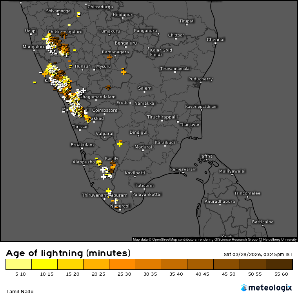
Task: Click the Trincomalee city label
Action: coord(247,193)
